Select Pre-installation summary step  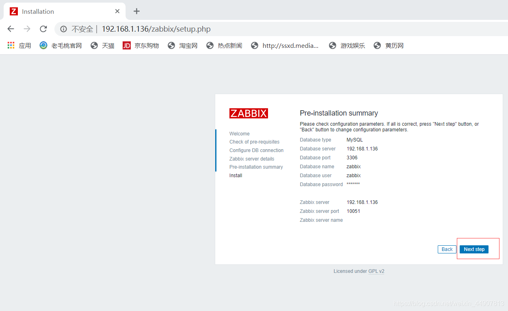pos(256,167)
